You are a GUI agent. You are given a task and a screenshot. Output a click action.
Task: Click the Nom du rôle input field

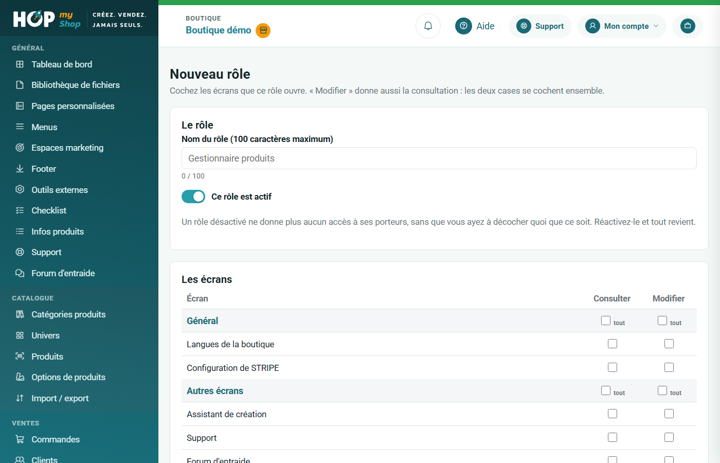(439, 158)
